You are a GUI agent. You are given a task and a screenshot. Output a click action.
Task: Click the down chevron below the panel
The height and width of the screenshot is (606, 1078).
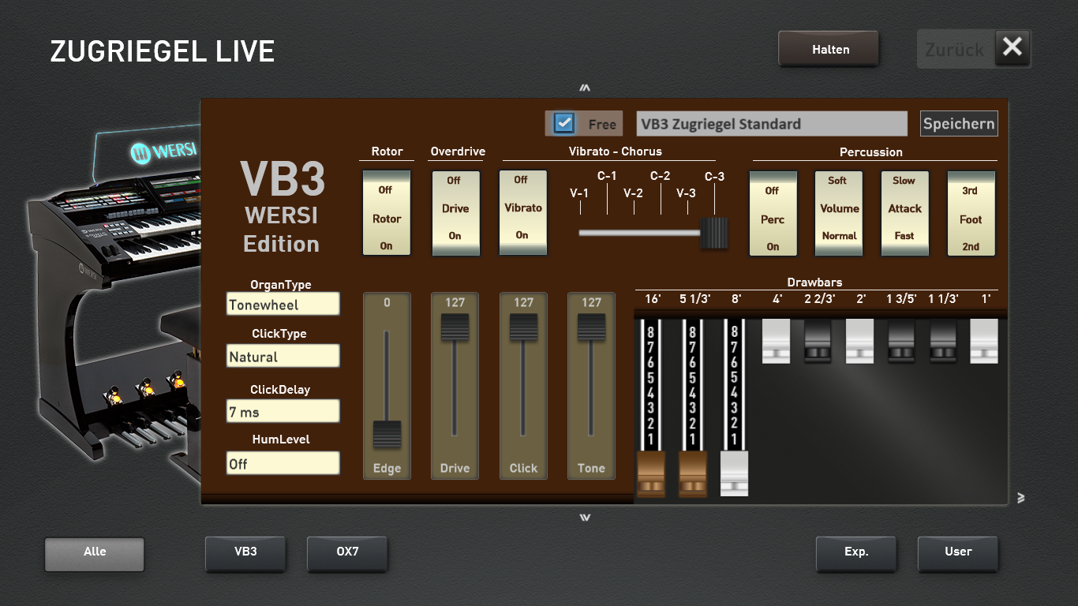[585, 518]
